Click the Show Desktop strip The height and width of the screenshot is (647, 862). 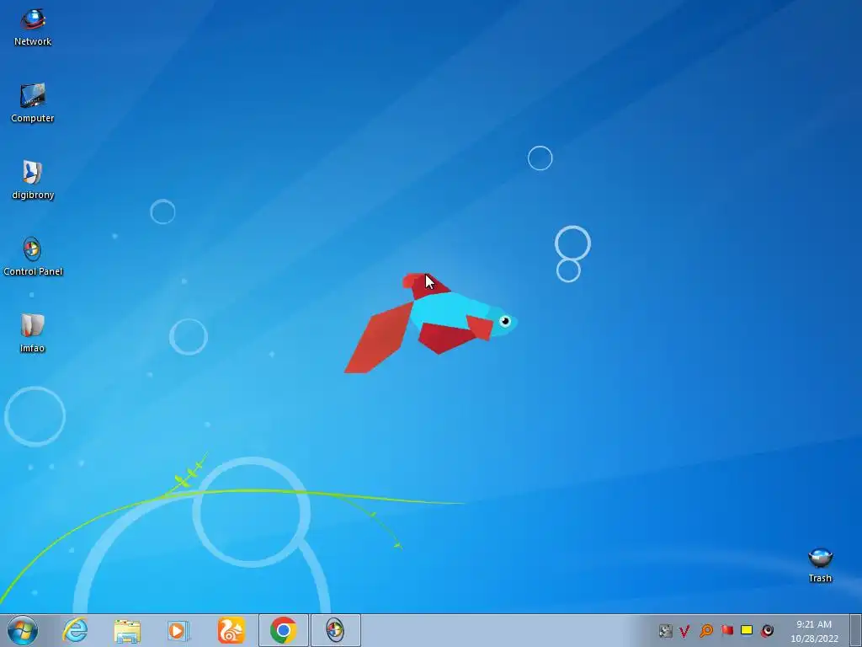click(x=856, y=630)
